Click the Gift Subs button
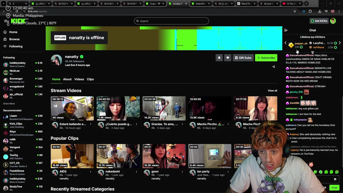The height and width of the screenshot is (193, 343). [243, 58]
